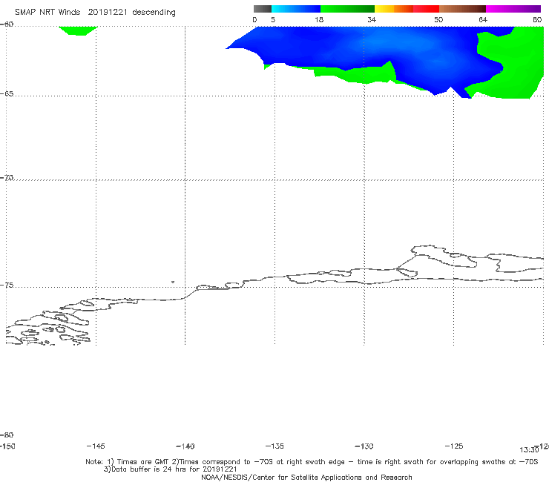The width and height of the screenshot is (549, 482).
Task: Click the longitude label '-125'
Action: click(x=454, y=446)
